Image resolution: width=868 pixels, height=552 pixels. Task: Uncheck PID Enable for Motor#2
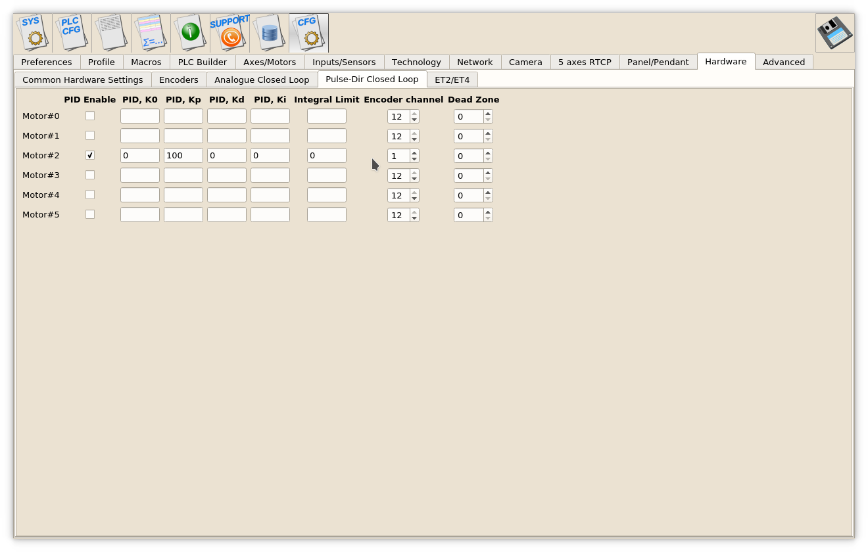point(90,156)
